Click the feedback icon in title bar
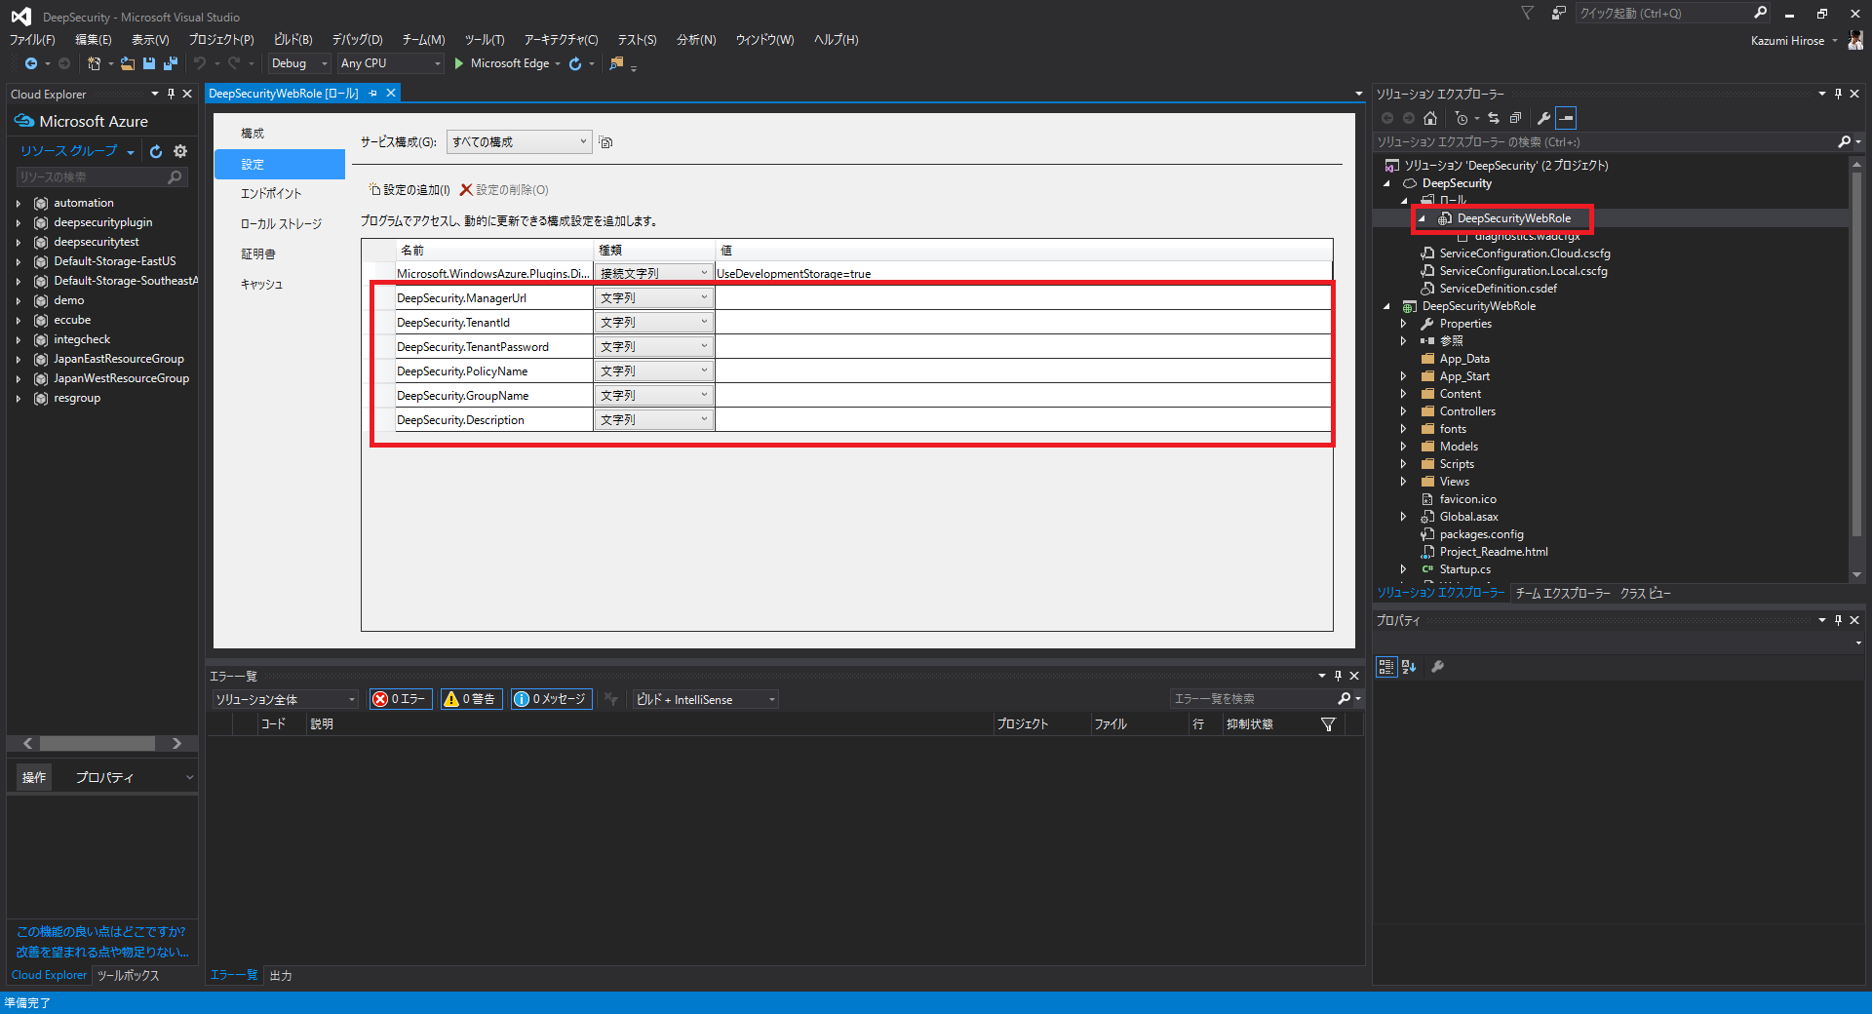 click(x=1558, y=13)
